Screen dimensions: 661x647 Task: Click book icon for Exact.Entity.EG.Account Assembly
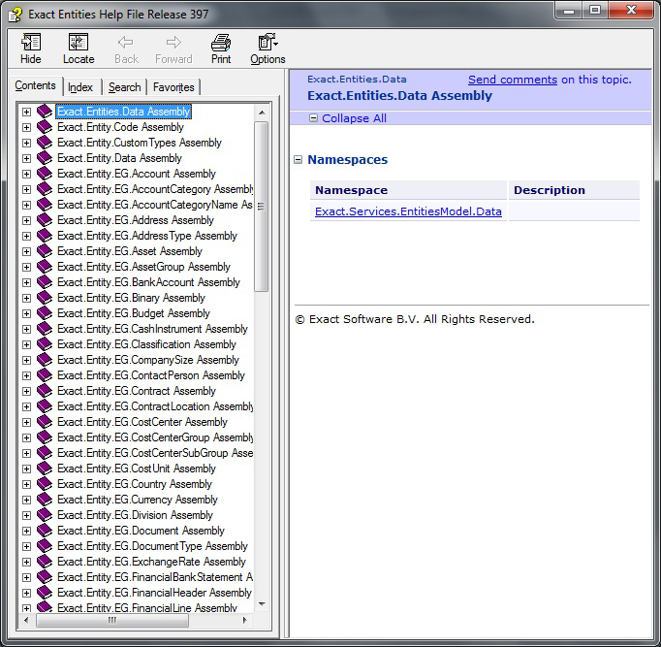tap(45, 174)
